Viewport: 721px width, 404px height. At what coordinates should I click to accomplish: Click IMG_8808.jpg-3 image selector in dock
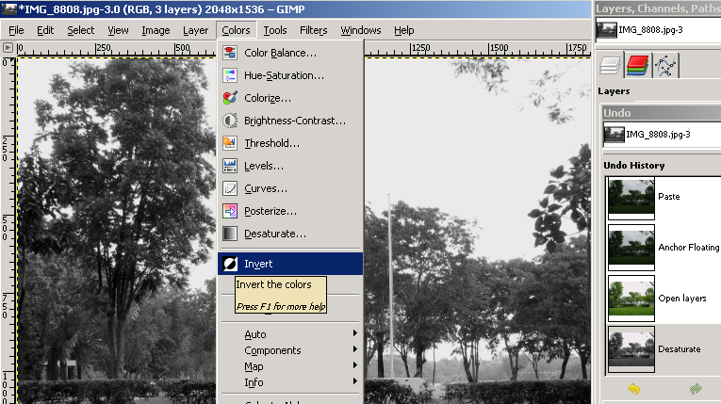(x=658, y=30)
